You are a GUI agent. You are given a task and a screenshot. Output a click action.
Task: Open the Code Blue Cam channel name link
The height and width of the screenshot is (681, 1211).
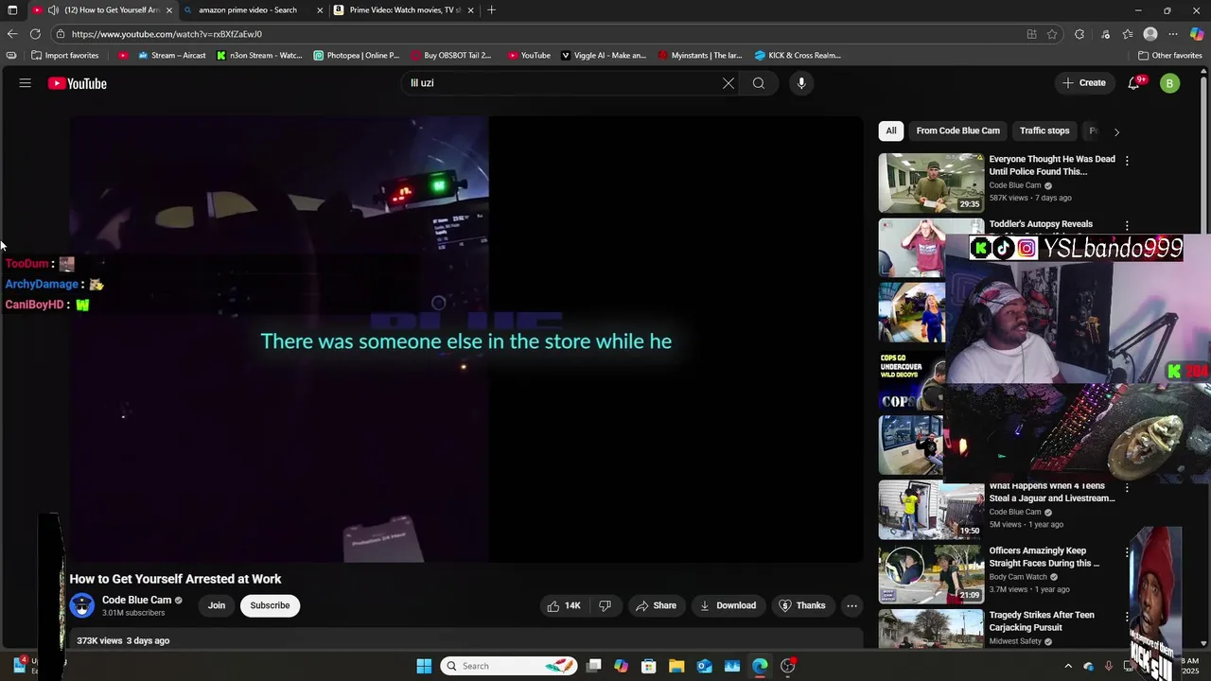pyautogui.click(x=136, y=600)
